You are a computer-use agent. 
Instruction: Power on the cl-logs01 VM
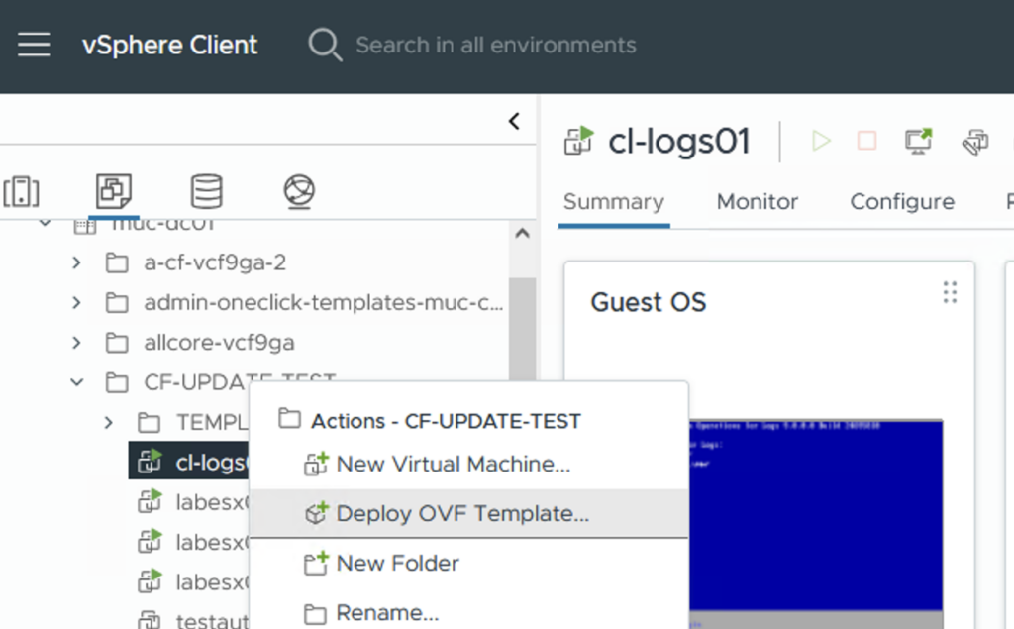click(821, 142)
